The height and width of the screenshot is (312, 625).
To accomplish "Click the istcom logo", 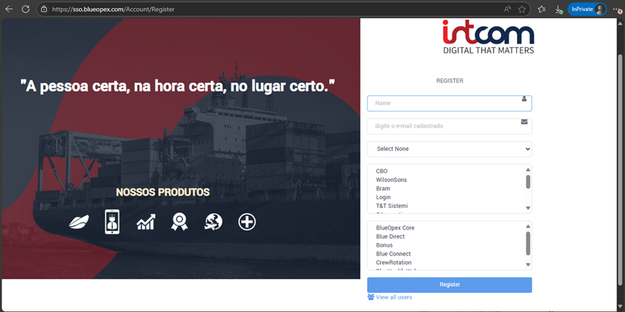I will click(488, 37).
